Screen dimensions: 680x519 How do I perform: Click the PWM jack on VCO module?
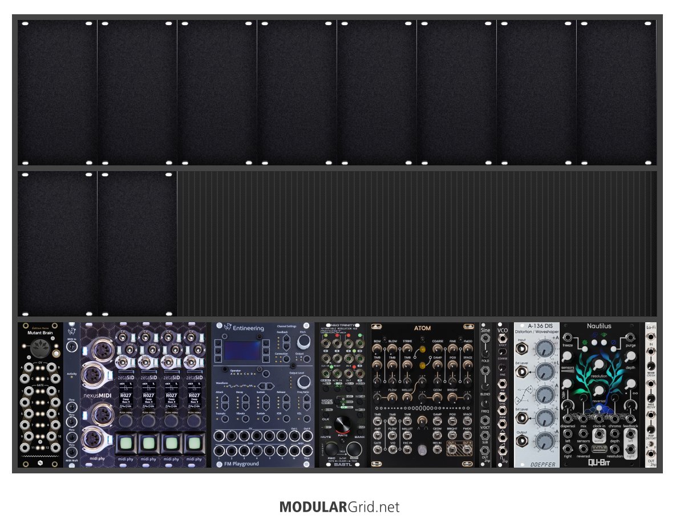(x=502, y=410)
